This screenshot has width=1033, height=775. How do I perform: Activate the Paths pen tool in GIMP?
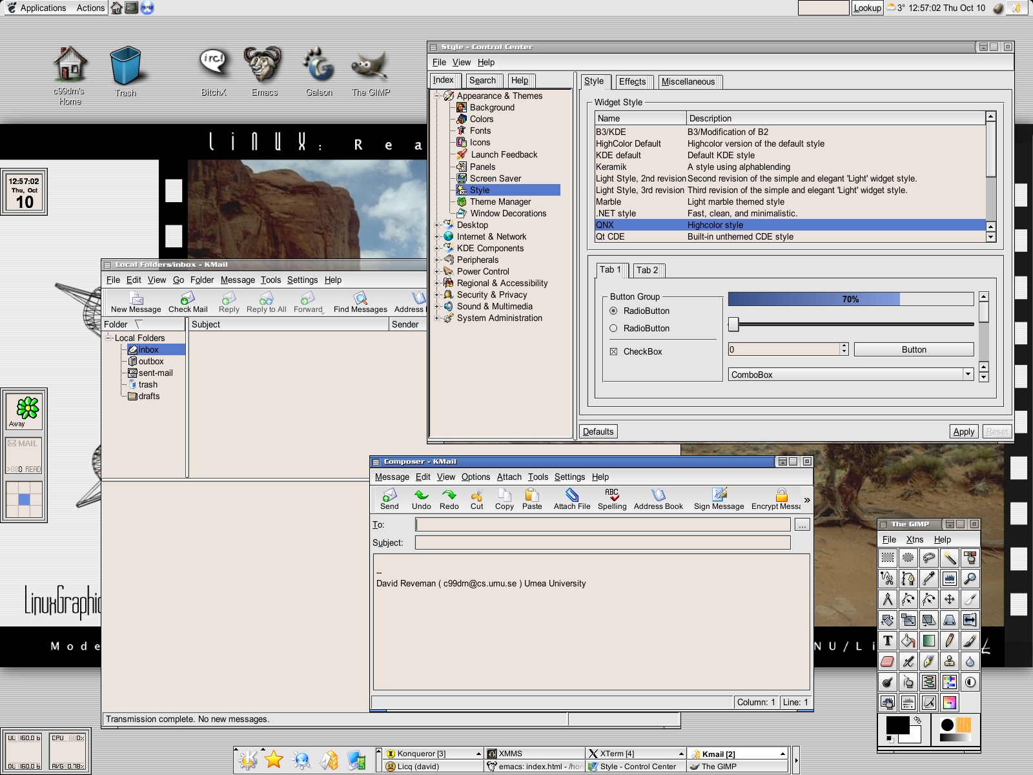point(908,579)
